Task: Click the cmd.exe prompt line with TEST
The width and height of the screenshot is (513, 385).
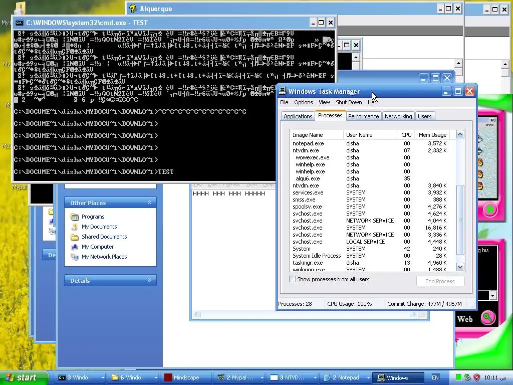Action: (94, 171)
